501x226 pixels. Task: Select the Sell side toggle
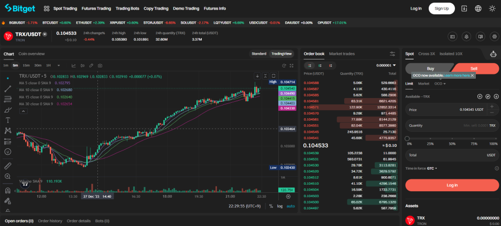[474, 69]
